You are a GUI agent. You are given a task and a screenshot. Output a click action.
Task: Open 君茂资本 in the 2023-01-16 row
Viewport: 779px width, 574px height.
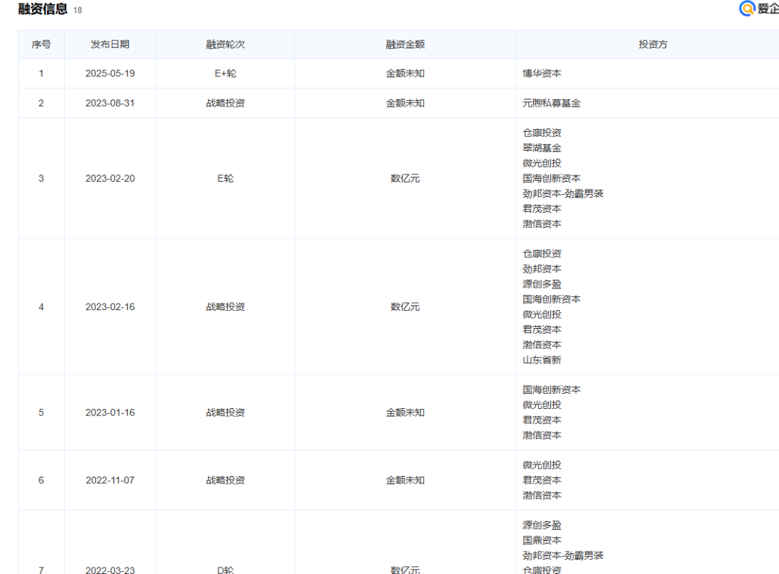tap(542, 420)
